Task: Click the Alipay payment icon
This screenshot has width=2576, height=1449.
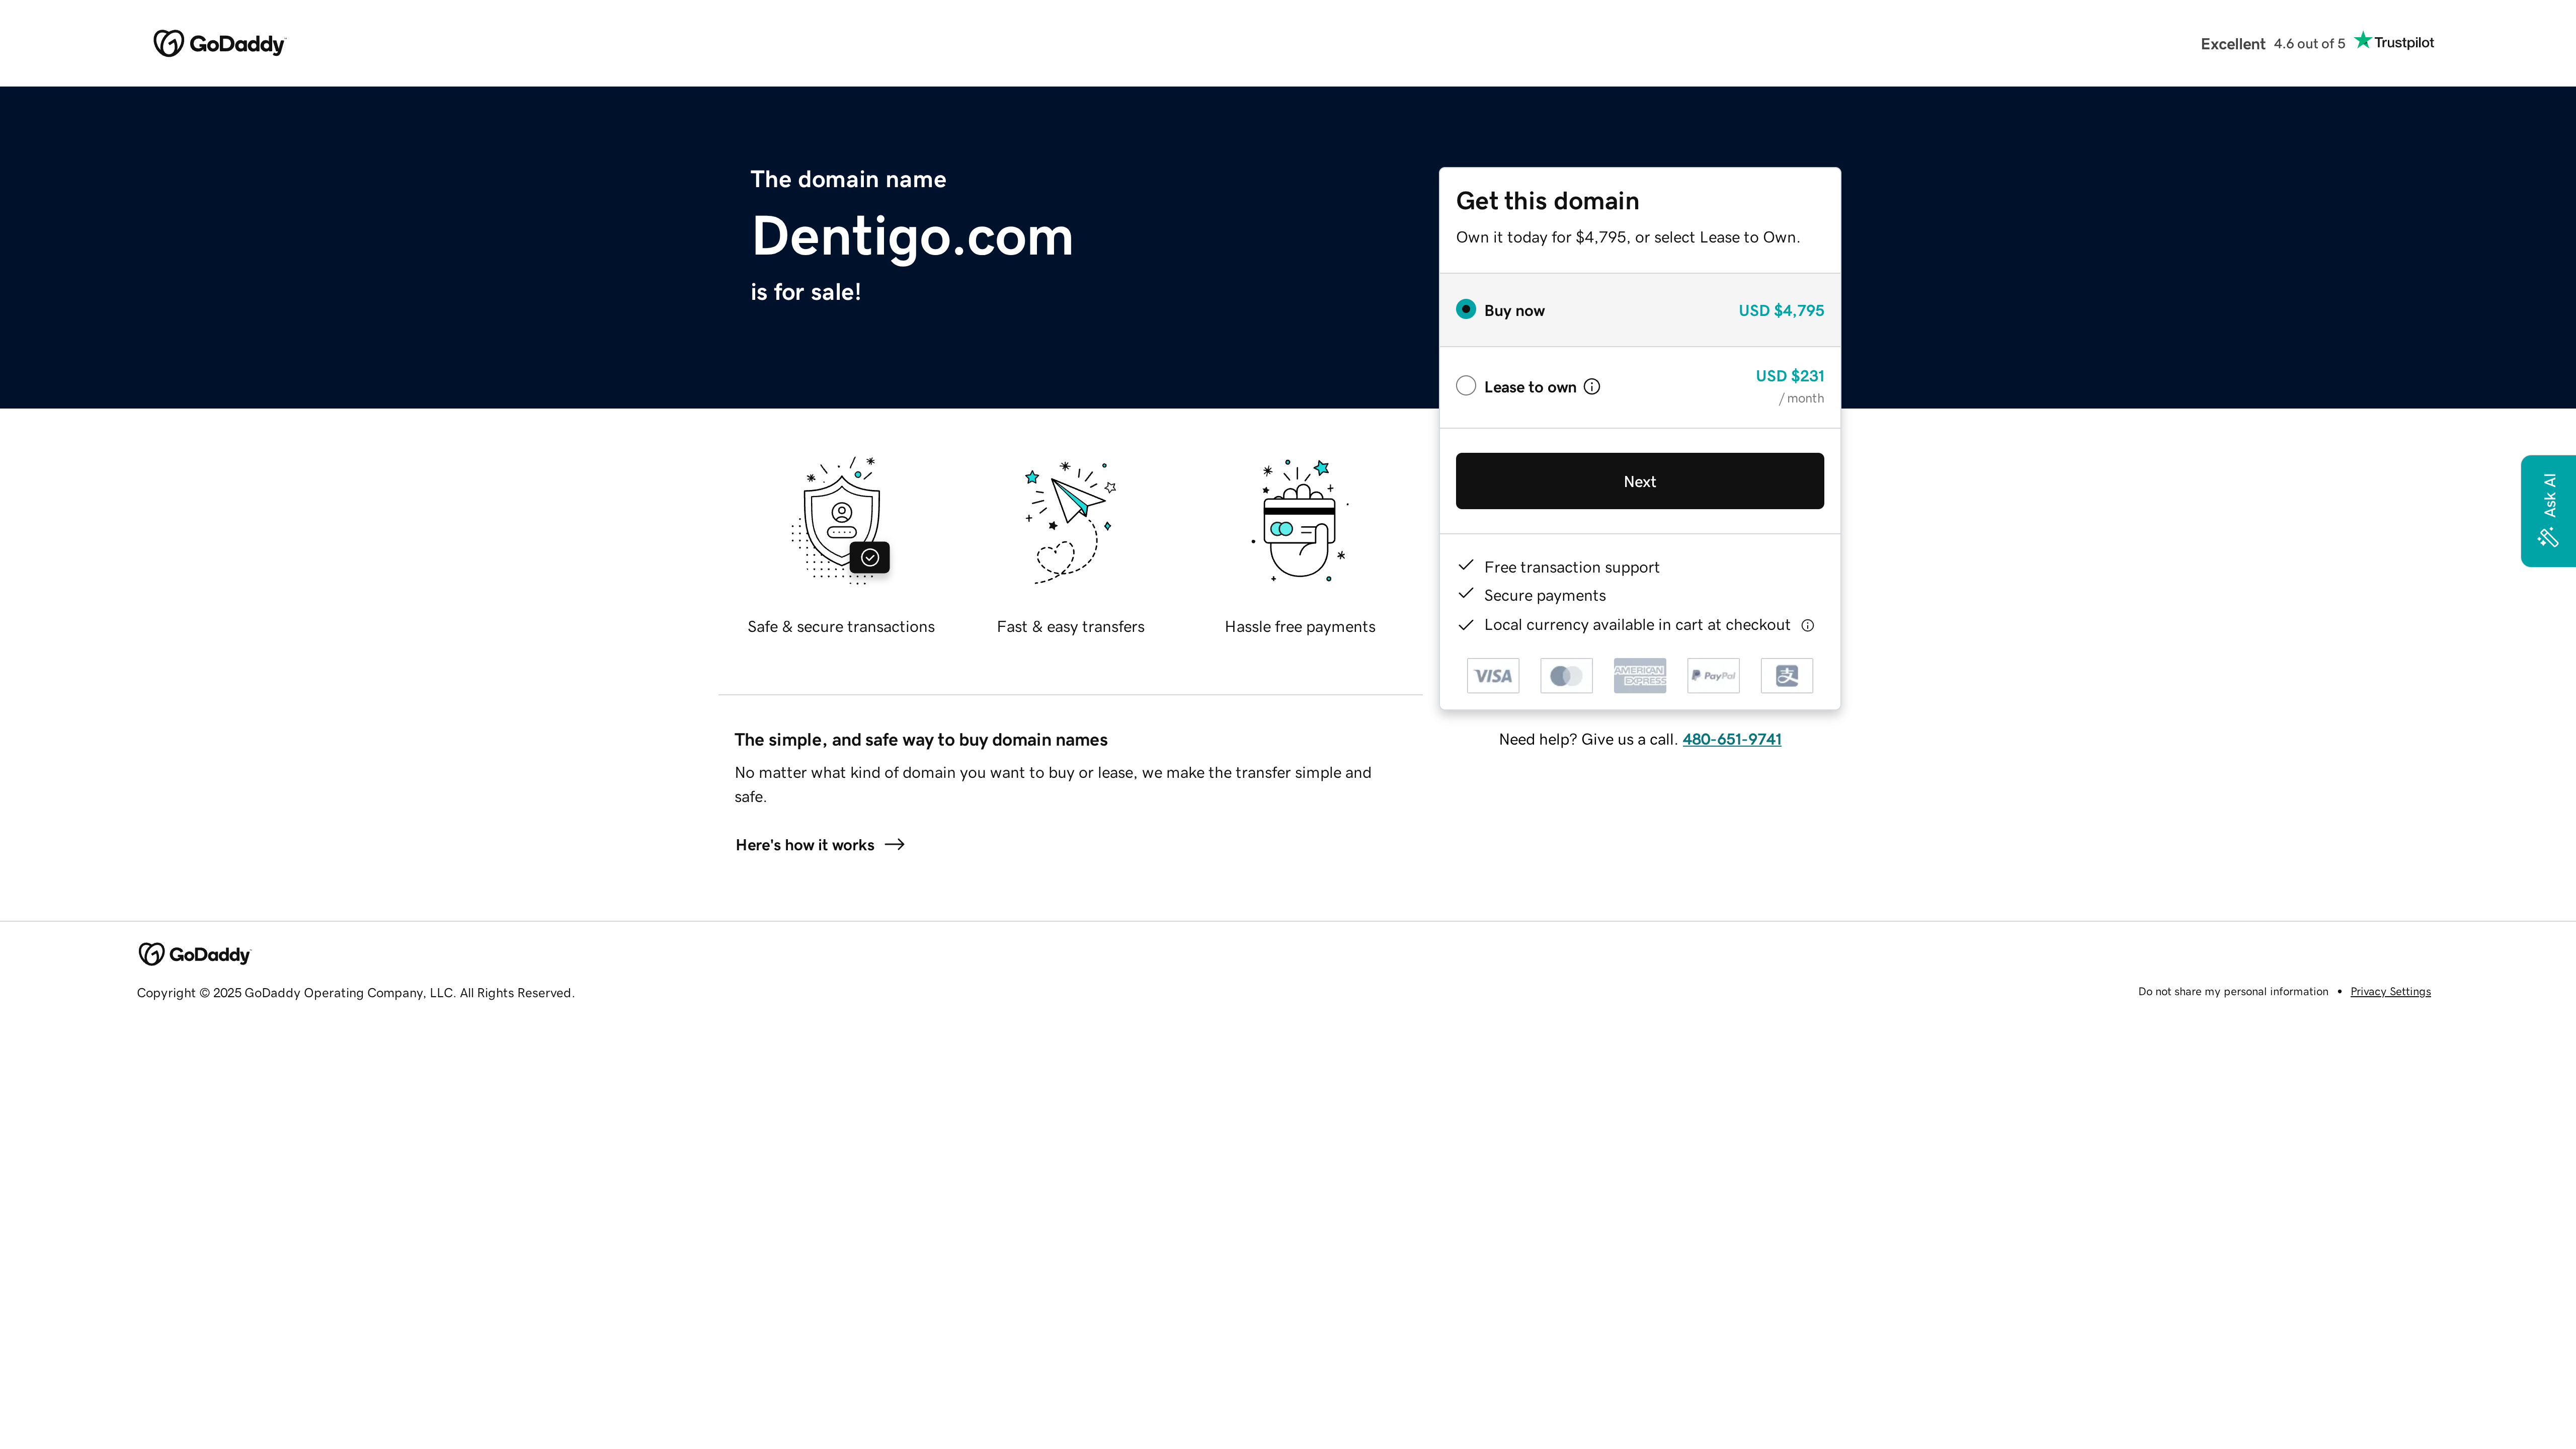Action: 1786,675
